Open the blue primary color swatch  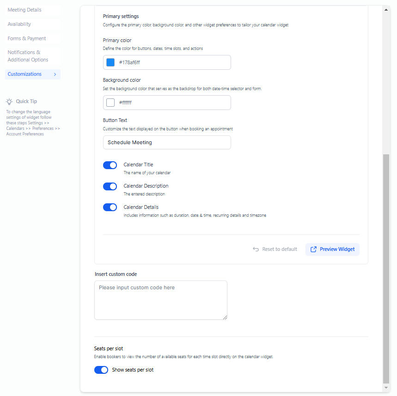click(x=110, y=62)
